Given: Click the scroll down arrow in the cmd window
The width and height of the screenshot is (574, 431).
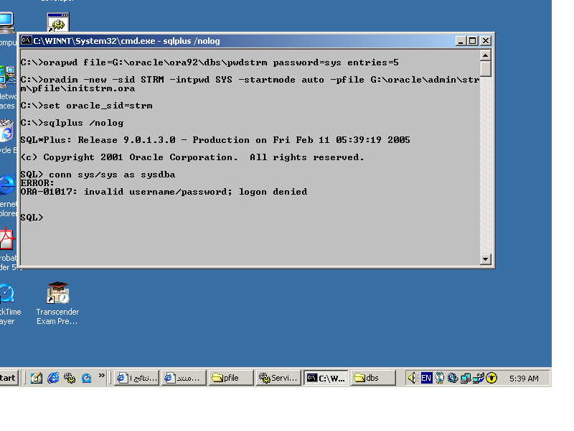Looking at the screenshot, I should pyautogui.click(x=486, y=259).
